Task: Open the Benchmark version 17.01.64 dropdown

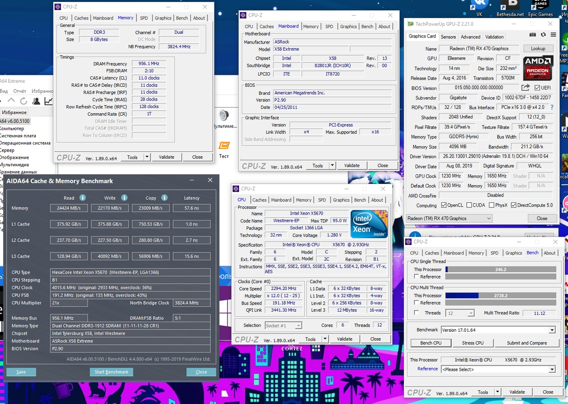Action: tap(498, 330)
